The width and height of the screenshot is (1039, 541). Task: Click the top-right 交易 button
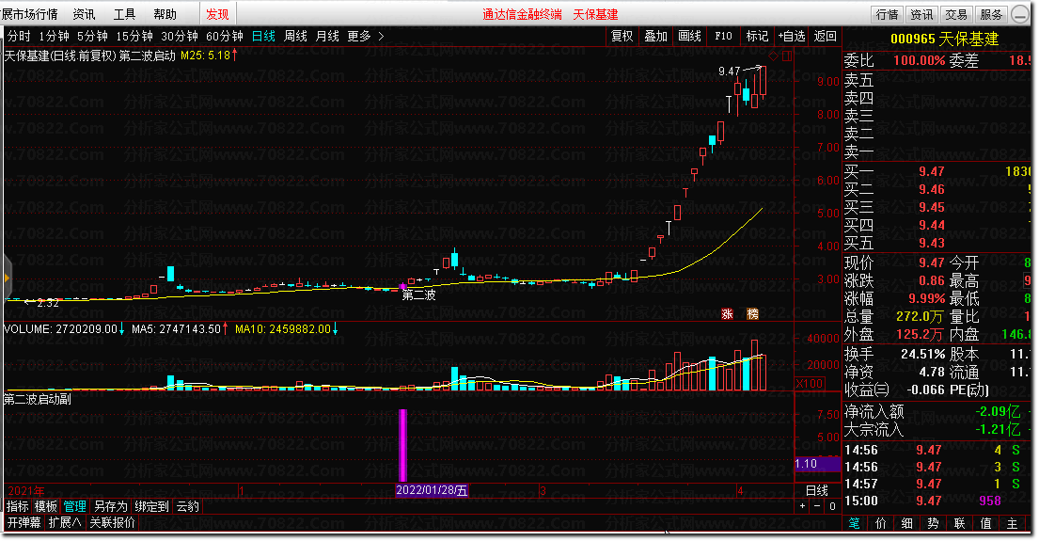pyautogui.click(x=956, y=14)
